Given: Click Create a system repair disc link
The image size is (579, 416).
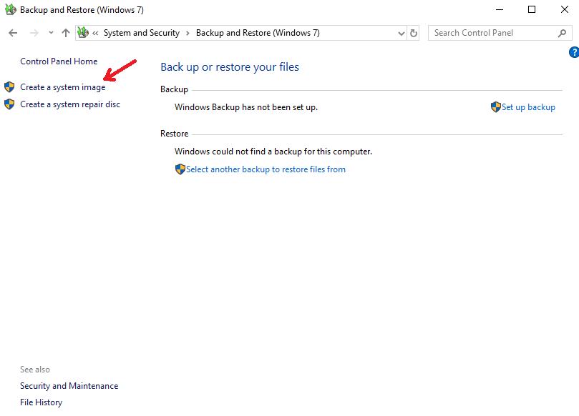Looking at the screenshot, I should coord(70,104).
